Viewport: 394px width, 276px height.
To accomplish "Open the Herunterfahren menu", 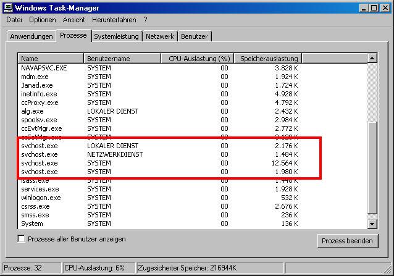I will [x=114, y=20].
